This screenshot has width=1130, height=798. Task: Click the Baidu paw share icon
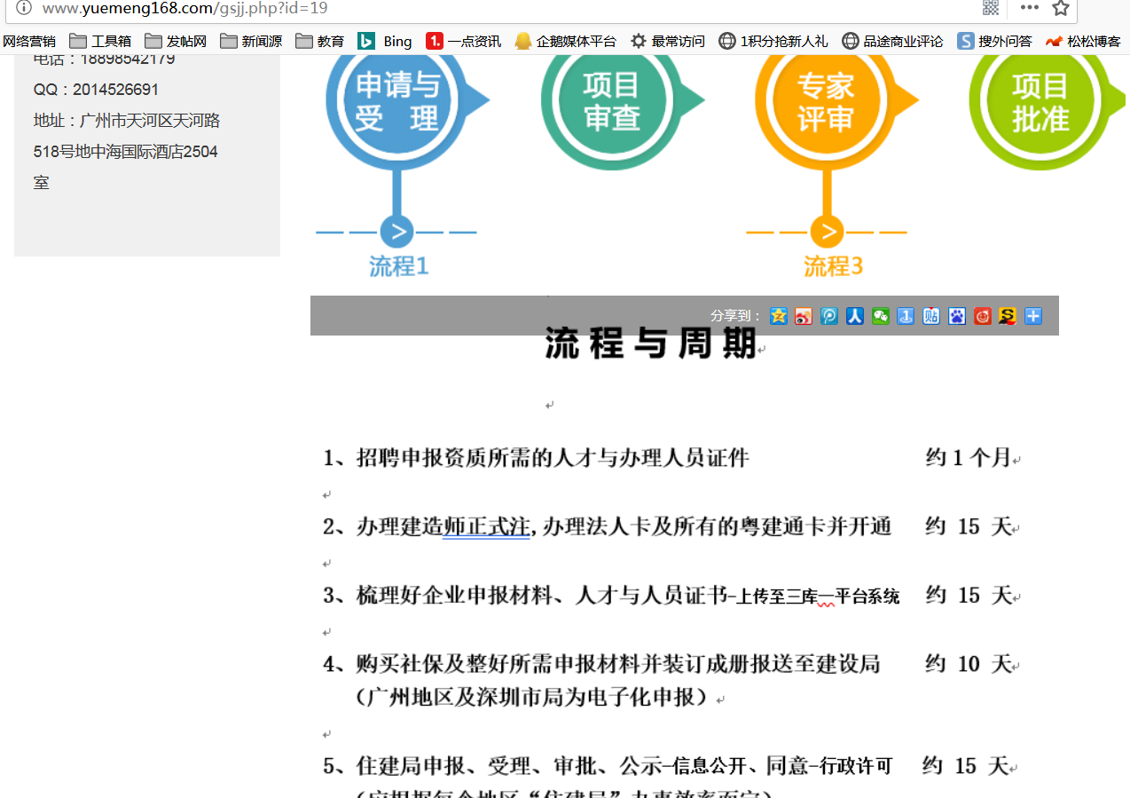957,316
